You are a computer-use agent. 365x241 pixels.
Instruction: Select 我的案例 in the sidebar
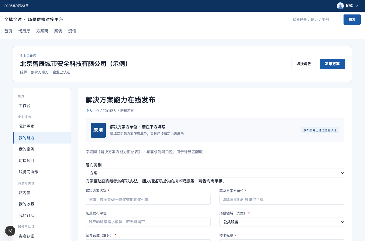(42, 149)
